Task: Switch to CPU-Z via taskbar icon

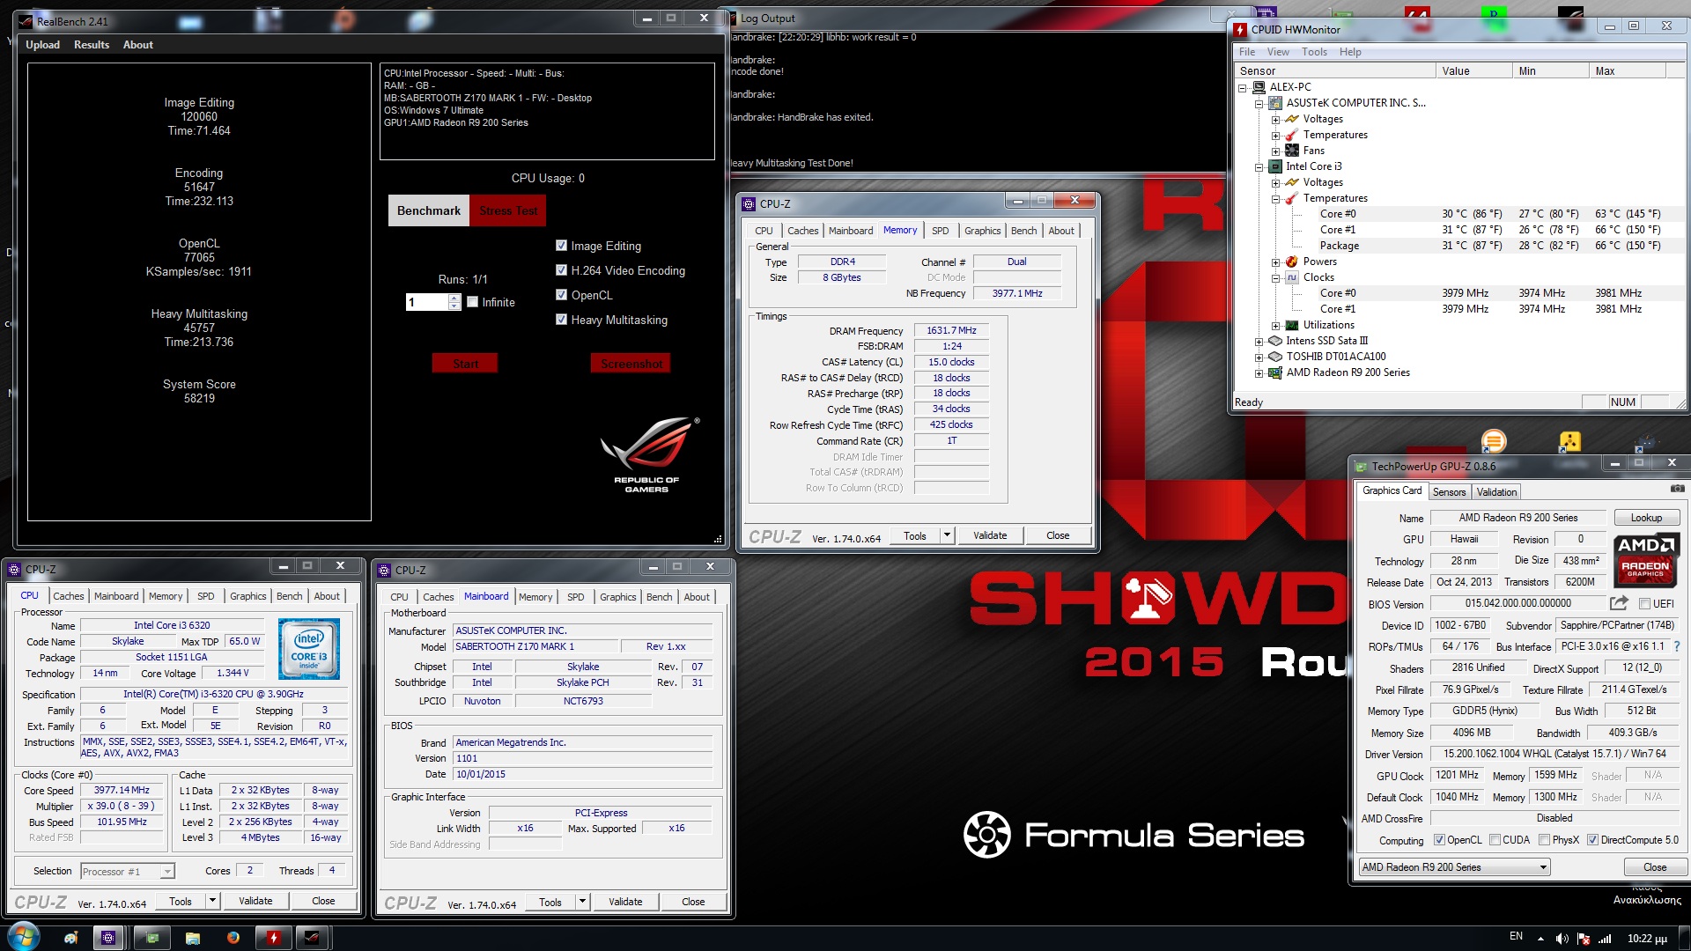Action: [108, 938]
